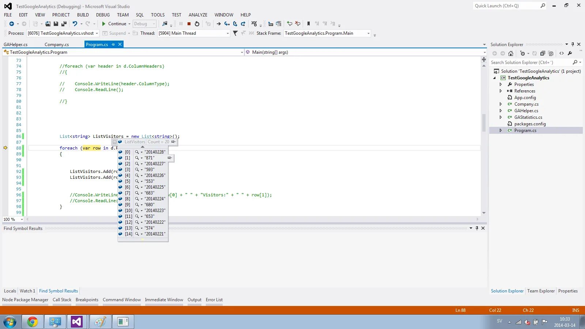Viewport: 585px width, 329px height.
Task: Click the editor vertical scrollbar thumb
Action: (x=484, y=123)
